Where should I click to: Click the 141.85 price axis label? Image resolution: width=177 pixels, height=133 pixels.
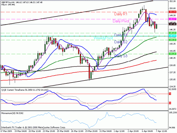coord(172,51)
